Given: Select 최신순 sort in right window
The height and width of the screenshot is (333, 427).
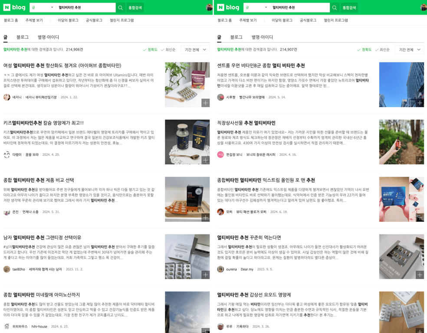Looking at the screenshot, I should click(382, 49).
